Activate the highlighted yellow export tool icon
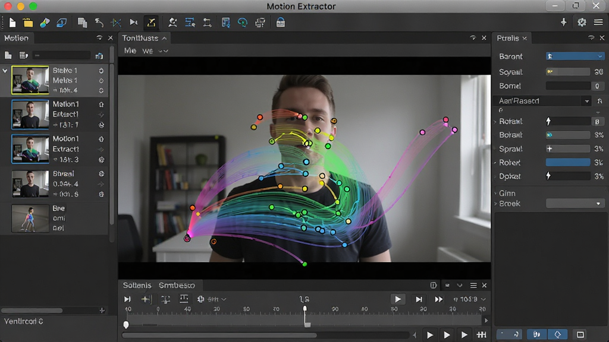The height and width of the screenshot is (342, 609). 151,23
